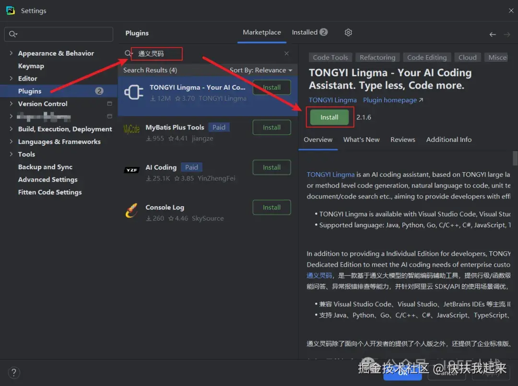Click the plugin search magnifier icon

tap(128, 54)
